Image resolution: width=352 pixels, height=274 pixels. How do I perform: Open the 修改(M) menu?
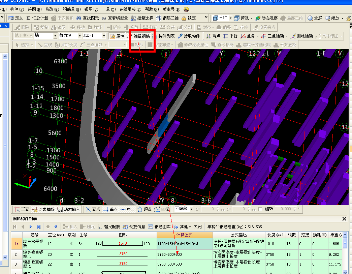[x=52, y=9]
